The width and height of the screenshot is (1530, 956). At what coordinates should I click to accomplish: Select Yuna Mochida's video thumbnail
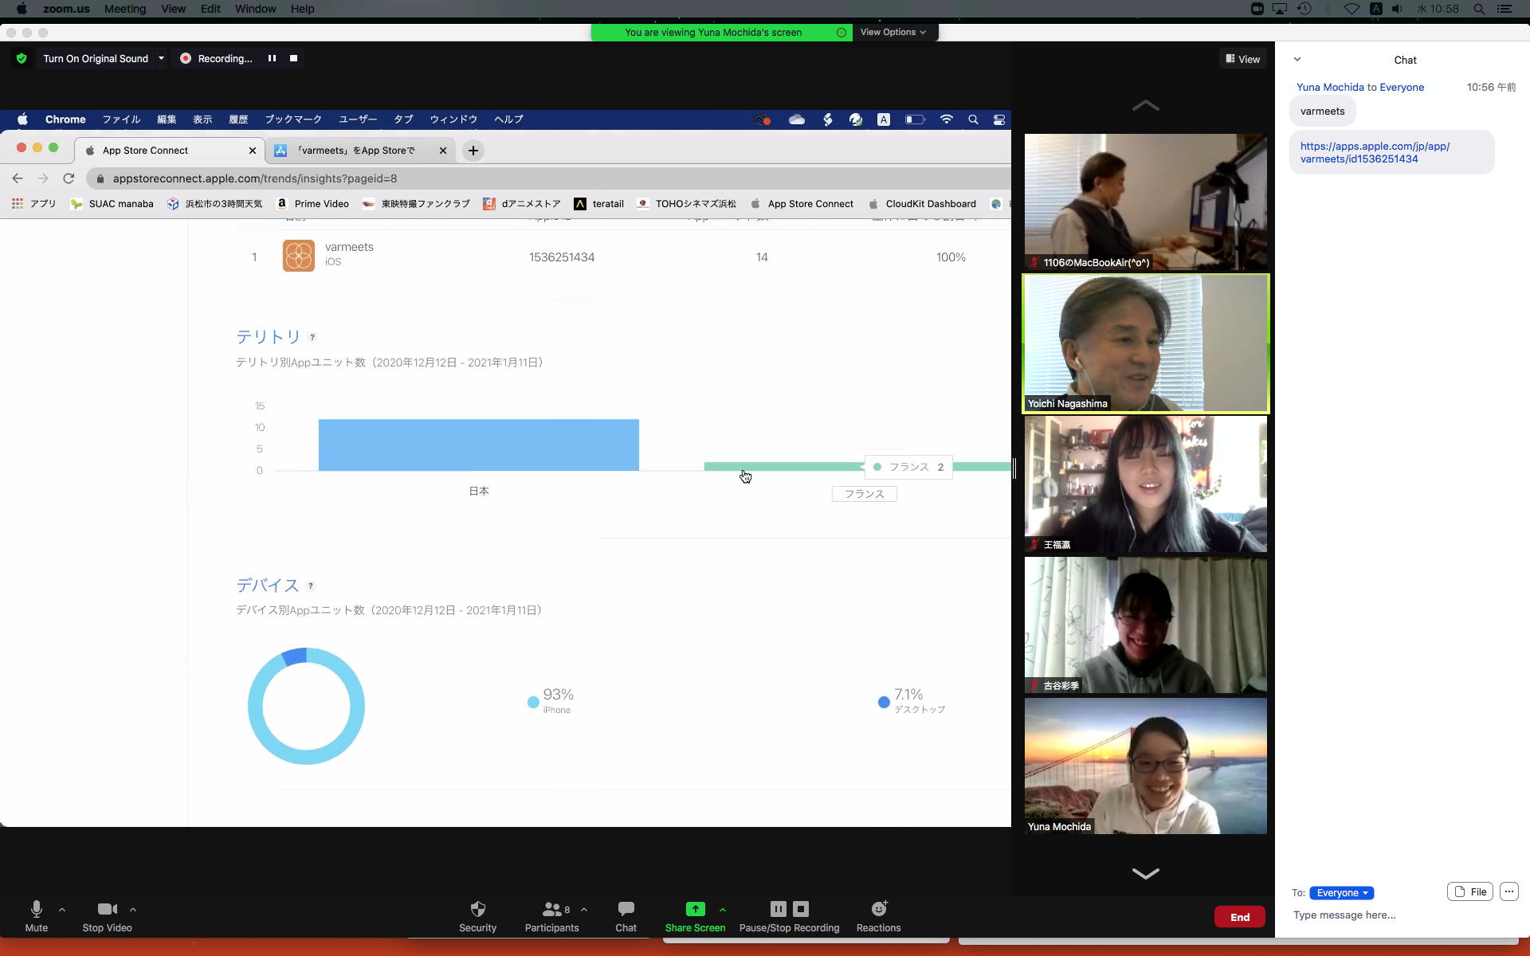(x=1145, y=766)
